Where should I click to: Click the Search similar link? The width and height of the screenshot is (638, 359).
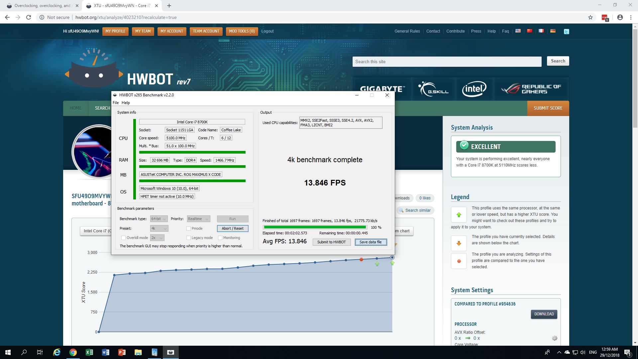point(415,210)
